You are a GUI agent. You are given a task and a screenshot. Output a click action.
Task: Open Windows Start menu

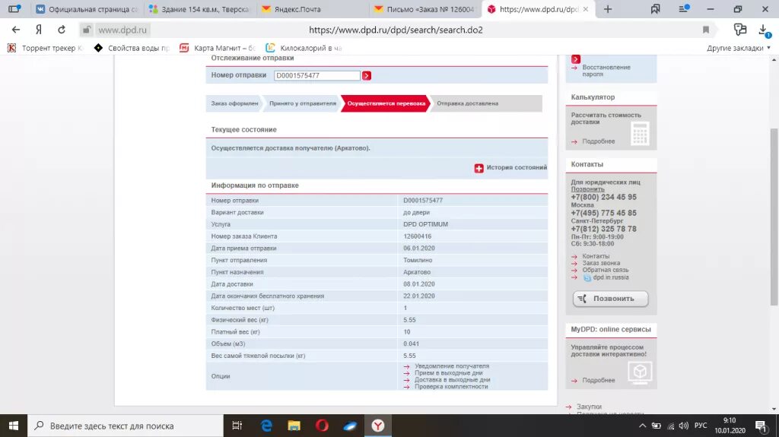pyautogui.click(x=14, y=426)
